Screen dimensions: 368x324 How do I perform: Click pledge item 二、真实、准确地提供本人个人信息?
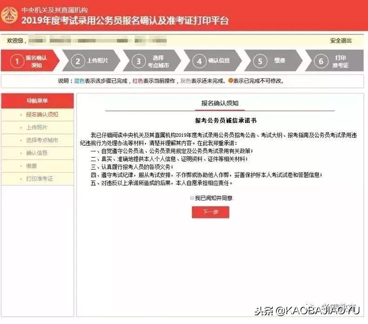click(x=169, y=159)
